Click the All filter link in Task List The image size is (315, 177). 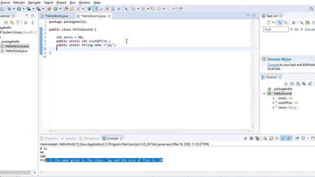pos(296,29)
